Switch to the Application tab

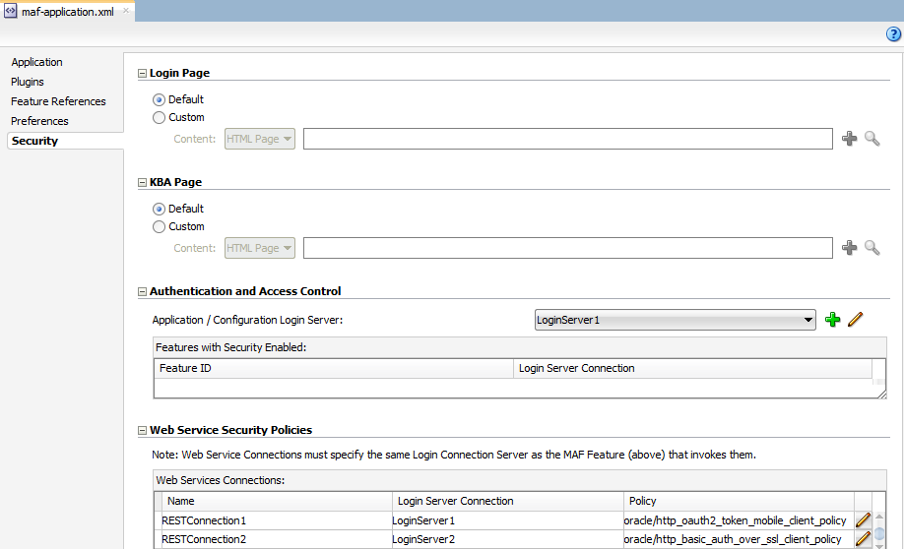[36, 62]
